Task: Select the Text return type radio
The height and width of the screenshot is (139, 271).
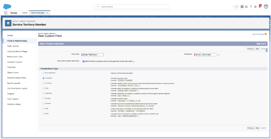Action: (x=43, y=109)
